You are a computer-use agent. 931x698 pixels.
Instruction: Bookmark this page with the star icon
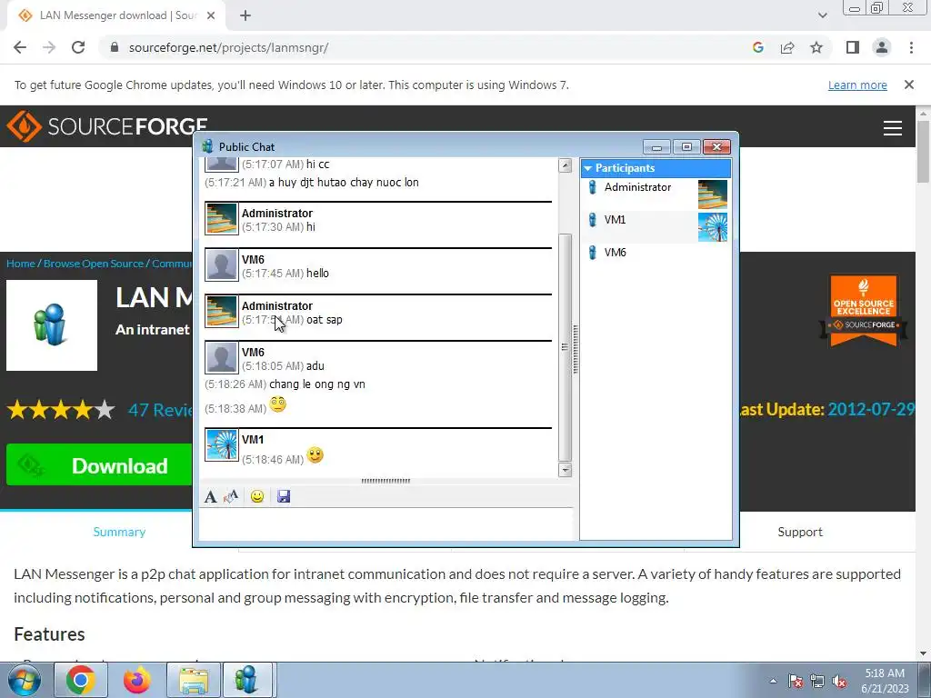[816, 47]
